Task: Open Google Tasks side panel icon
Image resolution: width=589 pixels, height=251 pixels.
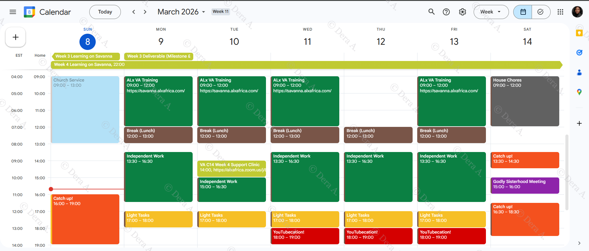Action: click(x=579, y=52)
